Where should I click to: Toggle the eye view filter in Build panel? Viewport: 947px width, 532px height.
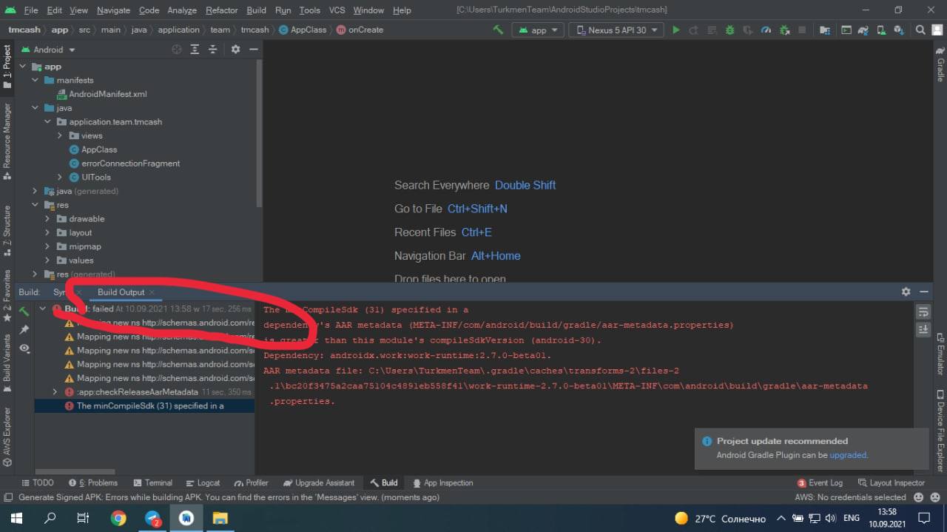[24, 348]
